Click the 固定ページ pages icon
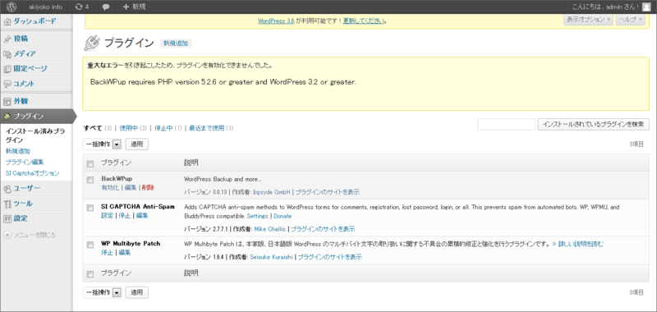This screenshot has height=312, width=657. pyautogui.click(x=7, y=69)
